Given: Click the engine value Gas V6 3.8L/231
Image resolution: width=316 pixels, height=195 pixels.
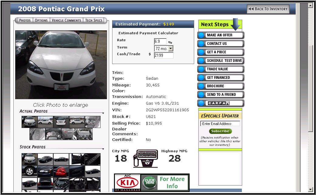Looking at the screenshot, I should [x=162, y=103].
